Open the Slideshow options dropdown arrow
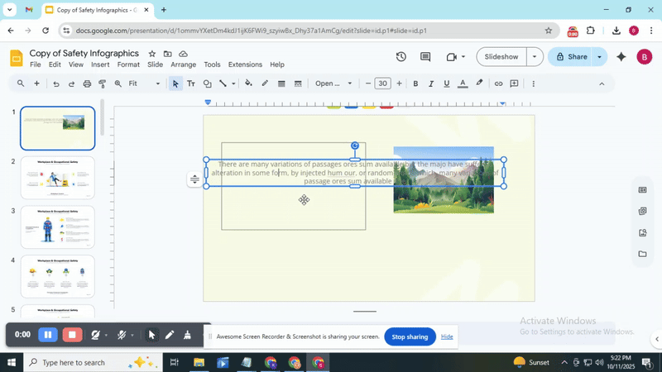 535,57
